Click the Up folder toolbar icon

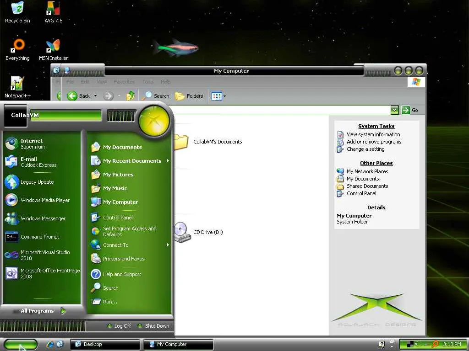coord(130,96)
